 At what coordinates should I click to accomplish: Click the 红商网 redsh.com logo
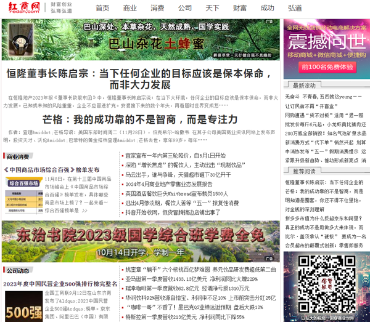(x=24, y=7)
